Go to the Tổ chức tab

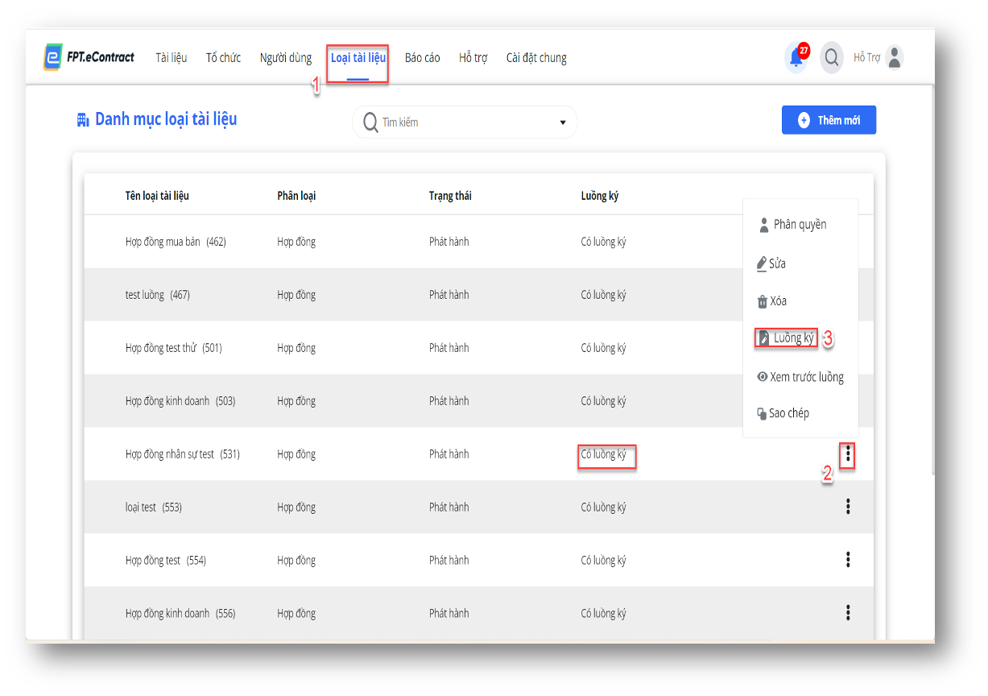pos(223,58)
